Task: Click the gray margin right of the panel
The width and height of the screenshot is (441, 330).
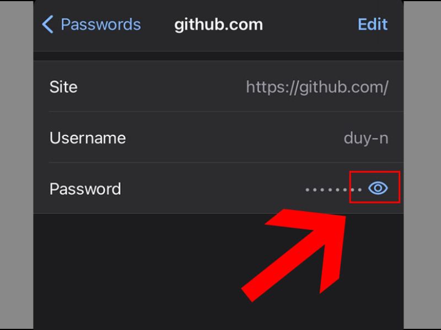Action: click(x=422, y=165)
